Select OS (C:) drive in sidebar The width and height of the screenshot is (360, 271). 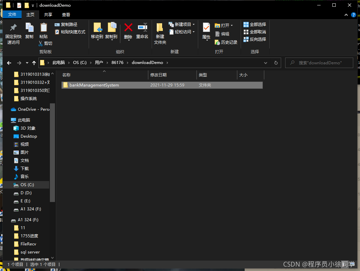tap(26, 185)
